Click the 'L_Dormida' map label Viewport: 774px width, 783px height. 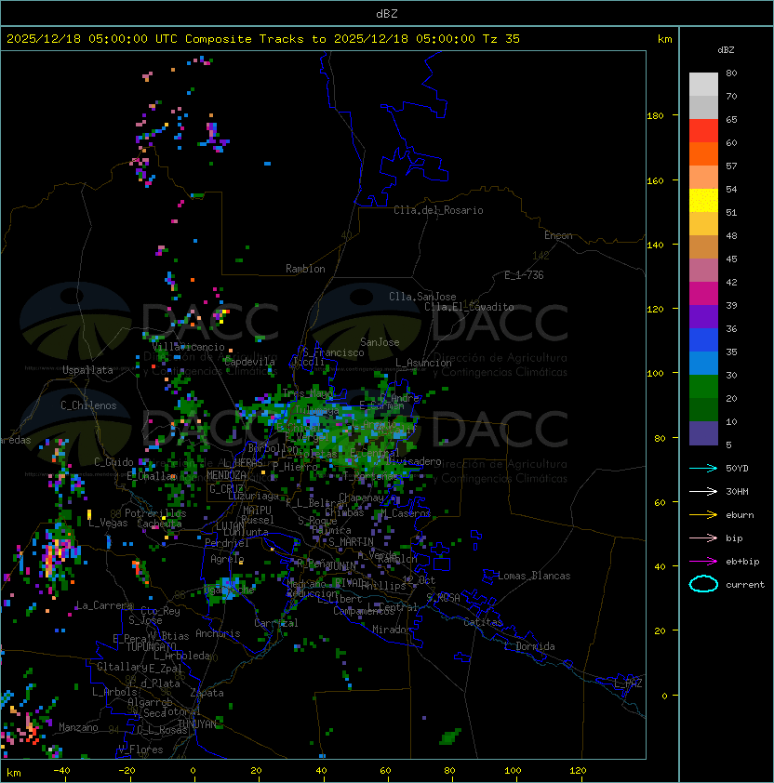click(x=529, y=646)
